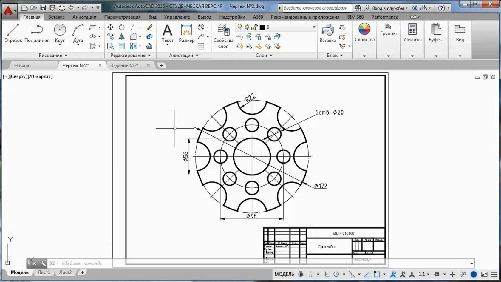Click viewport label [Сверху]
This screenshot has height=282, width=501.
pyautogui.click(x=18, y=76)
